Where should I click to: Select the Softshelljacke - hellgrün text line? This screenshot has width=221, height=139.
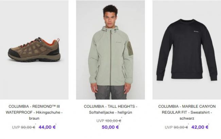coord(110,112)
